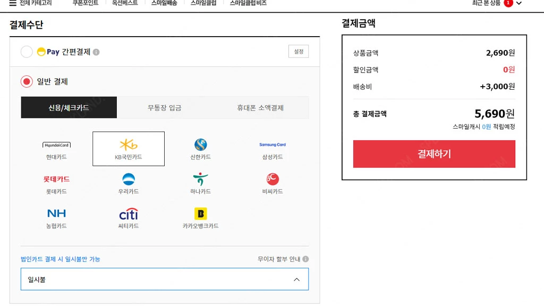Screen dimensions: 544x306
Task: Click the 상품금액 2,690원 value
Action: click(500, 53)
